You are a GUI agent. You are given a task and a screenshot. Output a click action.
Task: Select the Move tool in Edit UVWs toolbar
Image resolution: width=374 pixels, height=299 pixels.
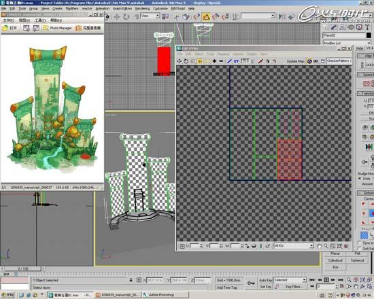click(x=179, y=61)
